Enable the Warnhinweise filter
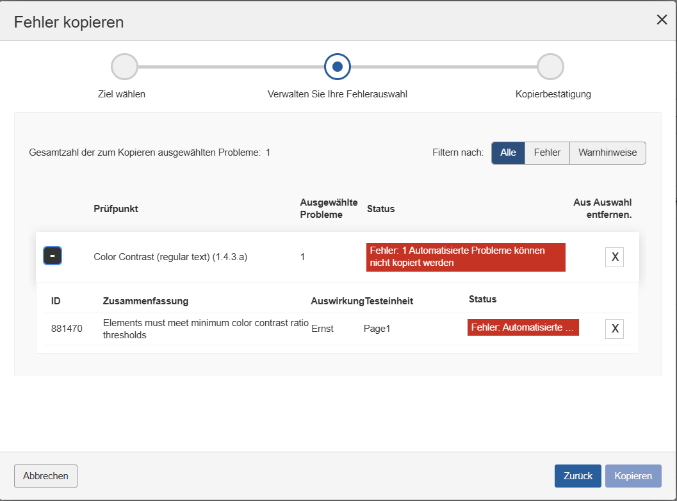The height and width of the screenshot is (501, 677). point(607,152)
